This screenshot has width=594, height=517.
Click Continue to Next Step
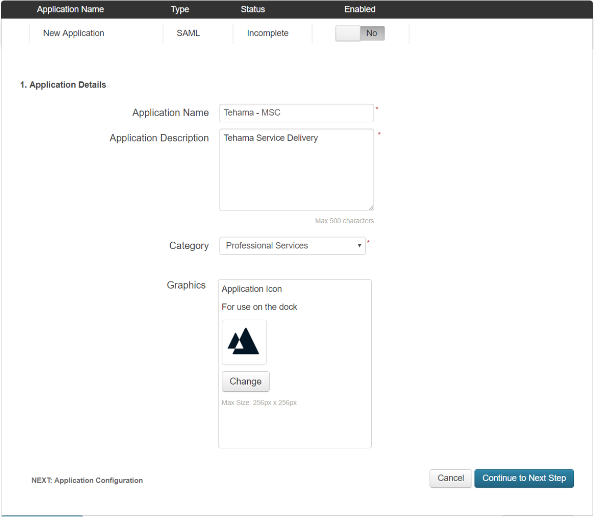click(524, 478)
